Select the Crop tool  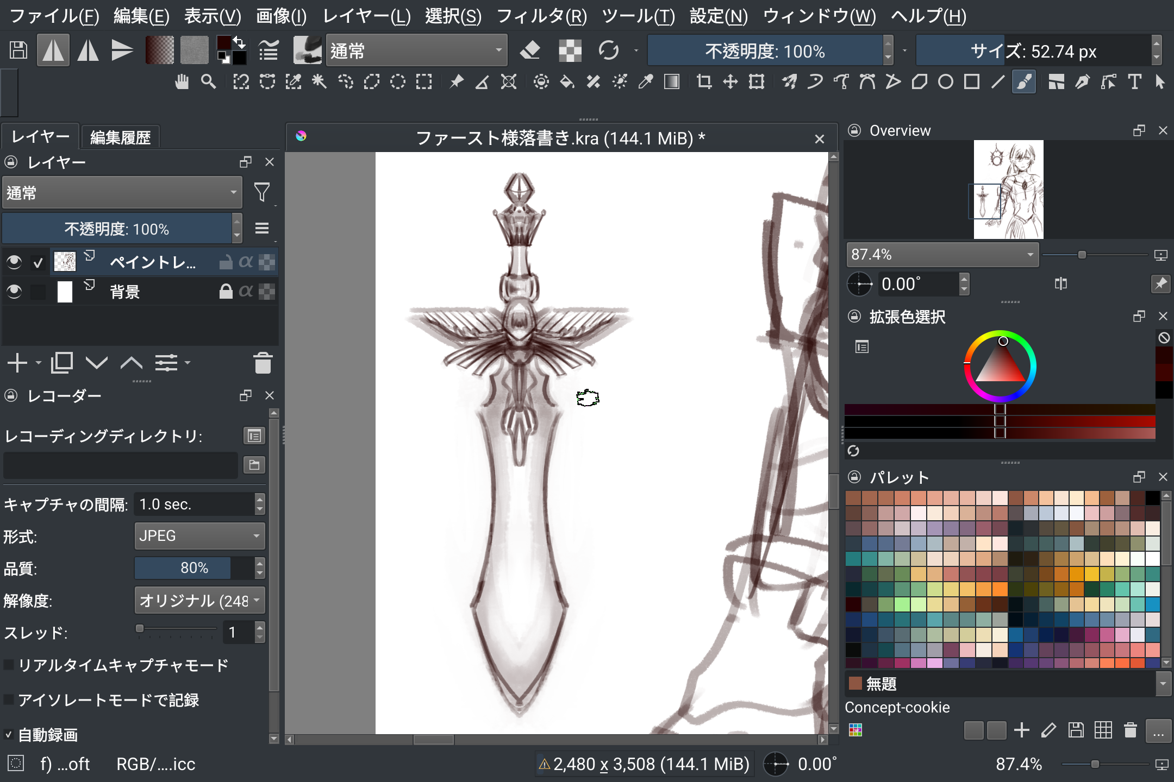[704, 82]
